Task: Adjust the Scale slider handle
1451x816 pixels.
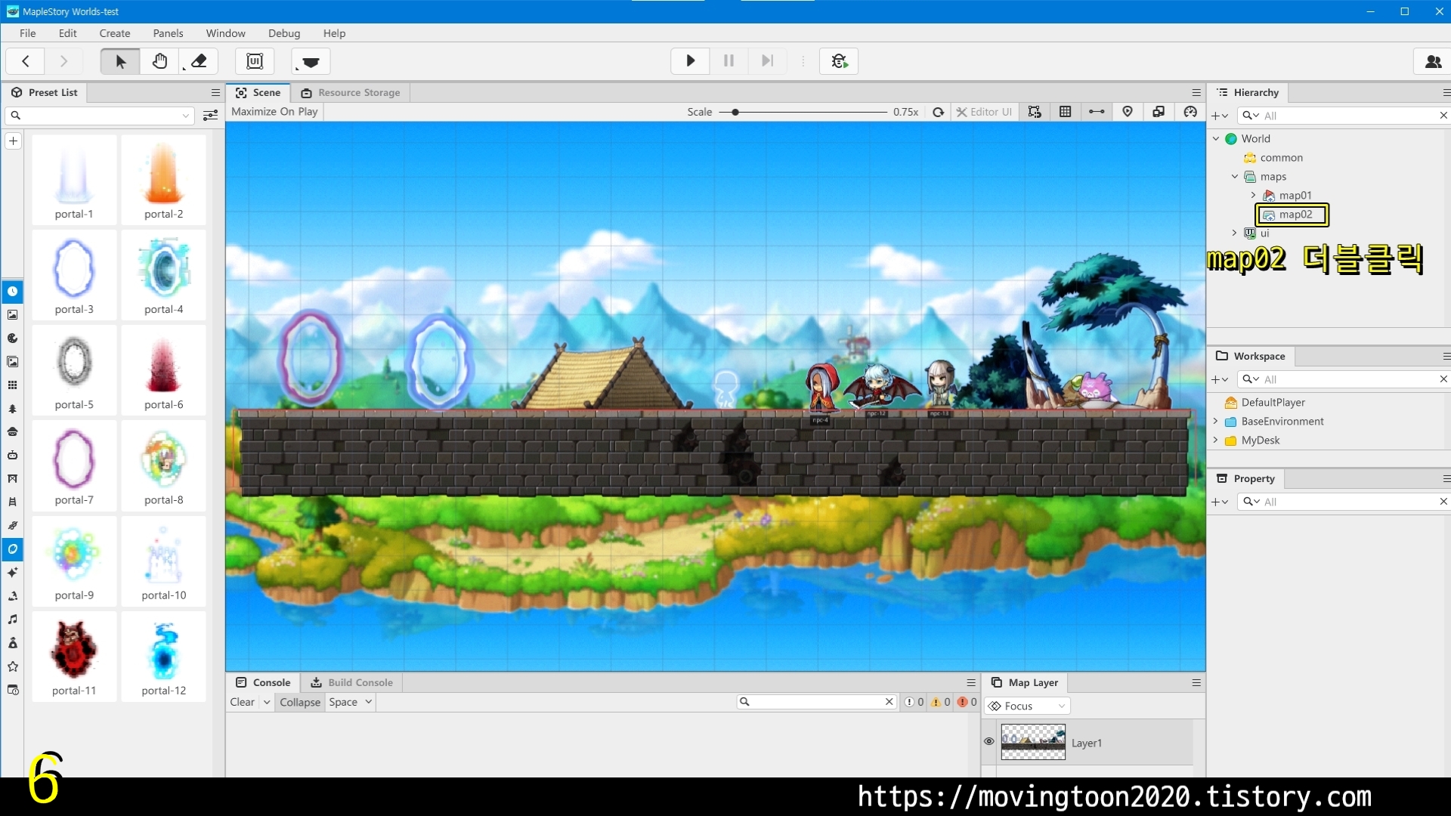Action: coord(735,112)
